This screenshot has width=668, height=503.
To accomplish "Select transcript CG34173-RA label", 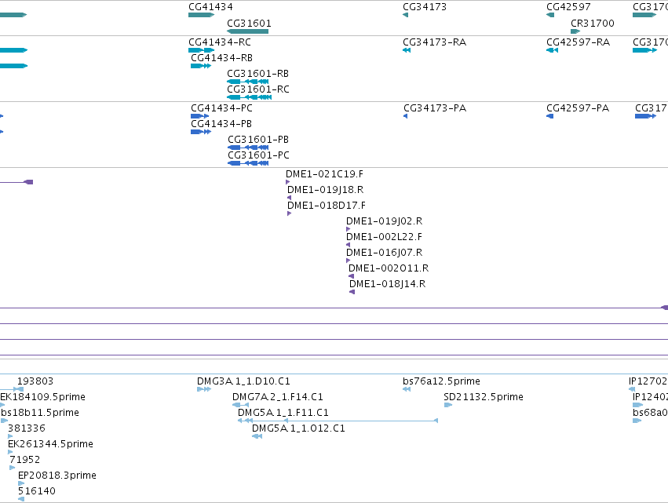I will pos(434,42).
